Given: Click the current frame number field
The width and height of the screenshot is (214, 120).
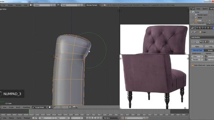Looking at the screenshot, I should coord(77,118).
